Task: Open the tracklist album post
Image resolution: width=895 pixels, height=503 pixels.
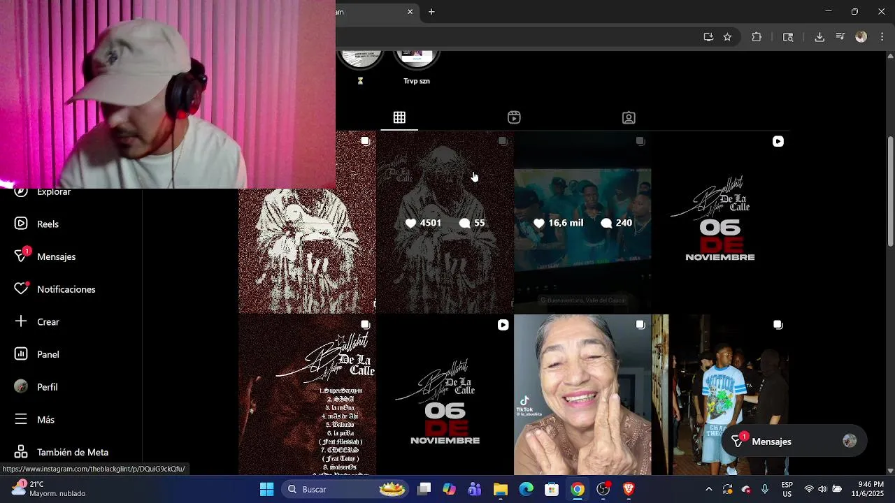Action: [308, 395]
